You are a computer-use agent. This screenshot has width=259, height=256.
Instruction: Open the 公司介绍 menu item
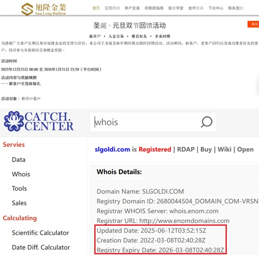112,8
